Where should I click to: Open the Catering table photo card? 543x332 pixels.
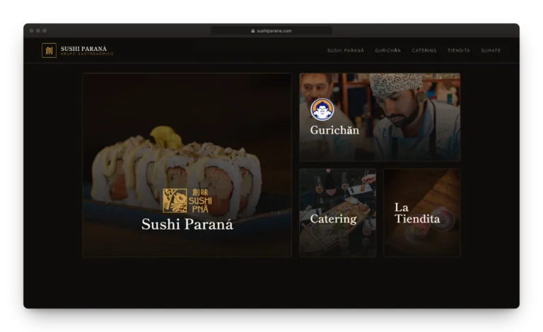pos(338,213)
